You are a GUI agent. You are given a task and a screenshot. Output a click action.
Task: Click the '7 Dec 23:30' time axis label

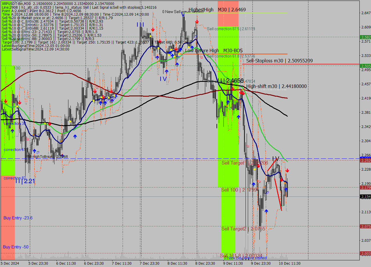coord(150,264)
